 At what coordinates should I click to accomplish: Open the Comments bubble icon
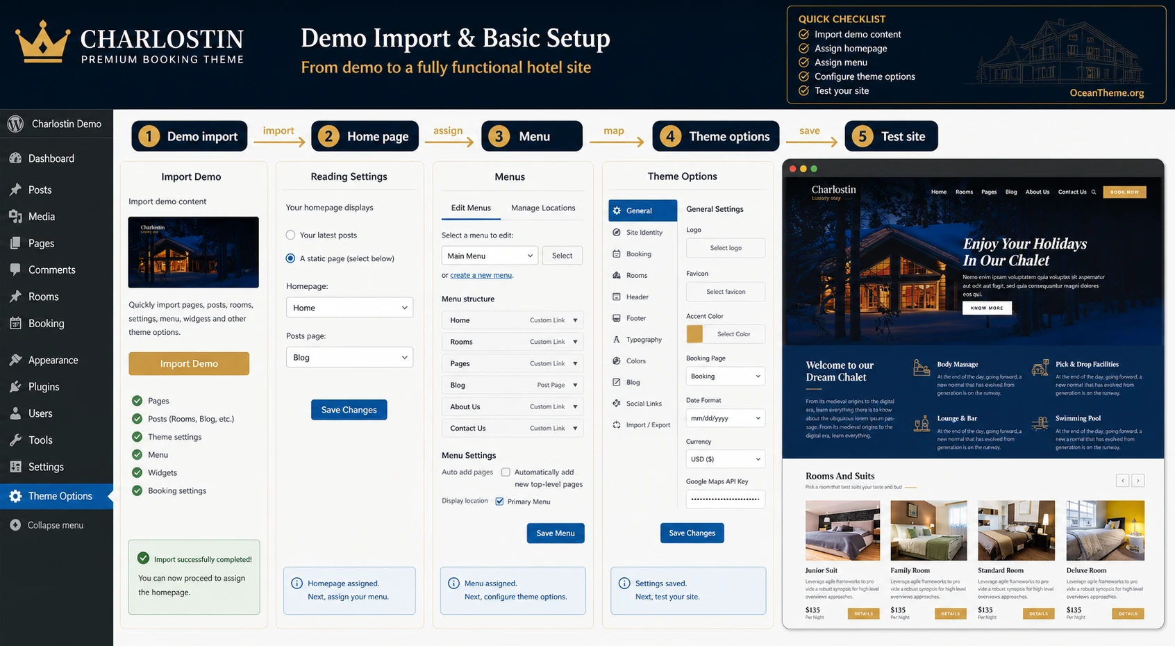pos(15,270)
